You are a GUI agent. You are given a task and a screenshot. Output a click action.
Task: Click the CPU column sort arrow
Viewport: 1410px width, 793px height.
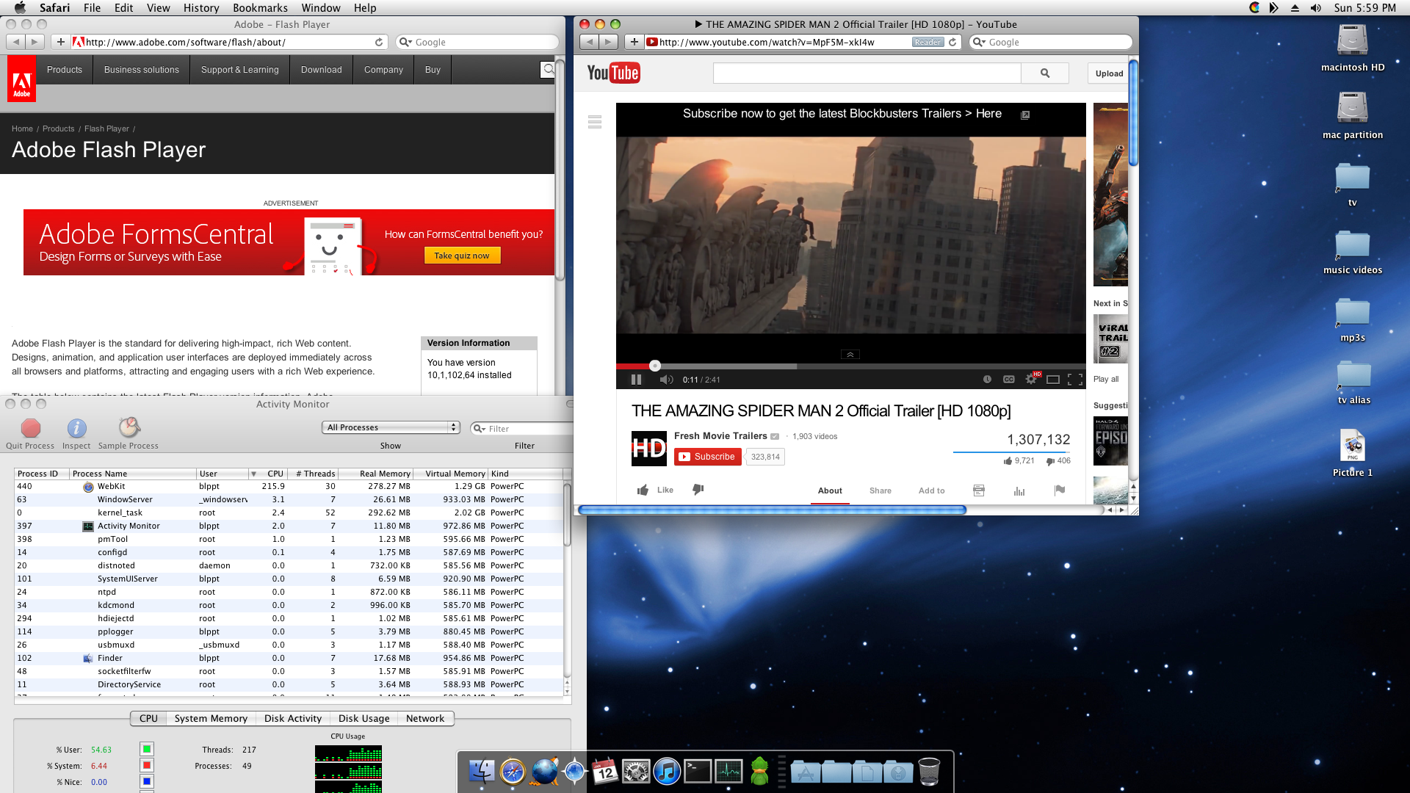click(x=253, y=474)
